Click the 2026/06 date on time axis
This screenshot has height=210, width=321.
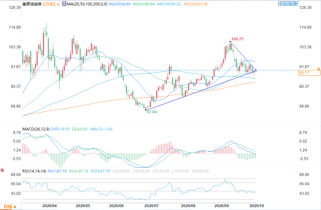click(116, 206)
